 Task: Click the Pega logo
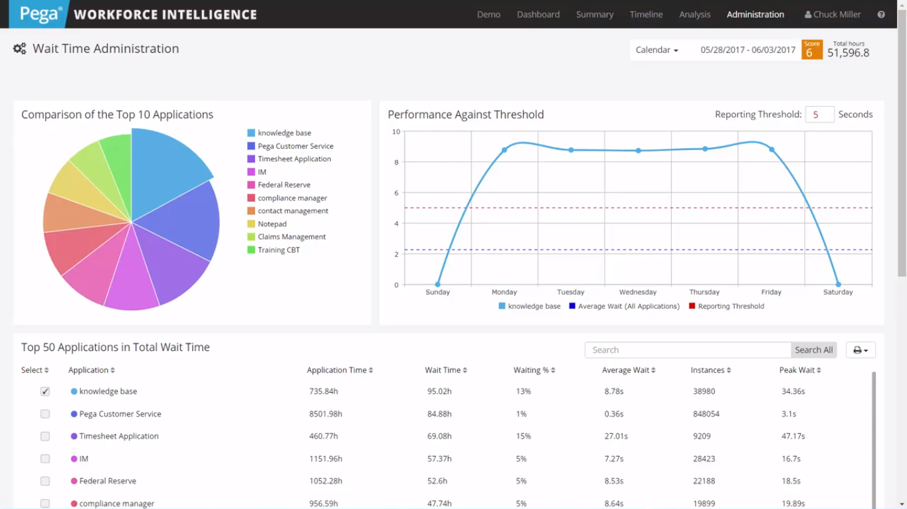[40, 14]
